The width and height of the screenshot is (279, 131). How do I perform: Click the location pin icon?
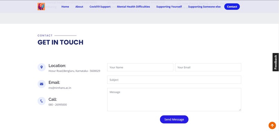click(x=42, y=67)
